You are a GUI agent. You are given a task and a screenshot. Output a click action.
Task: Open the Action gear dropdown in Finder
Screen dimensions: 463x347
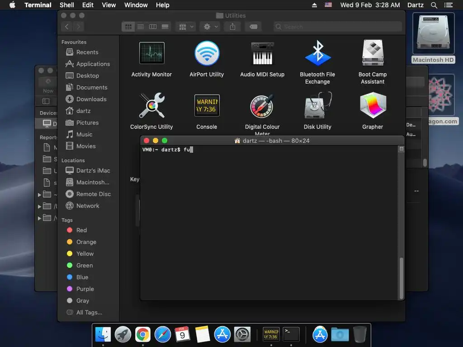click(x=211, y=27)
